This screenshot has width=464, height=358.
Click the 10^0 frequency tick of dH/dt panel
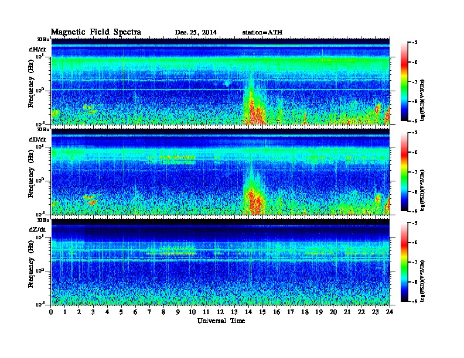click(x=40, y=90)
